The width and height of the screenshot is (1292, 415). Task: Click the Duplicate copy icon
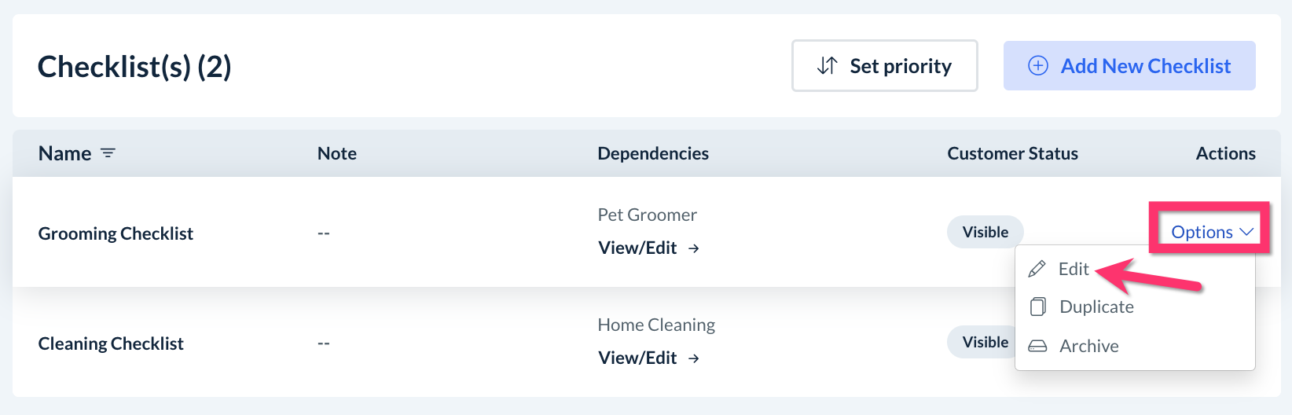tap(1037, 307)
